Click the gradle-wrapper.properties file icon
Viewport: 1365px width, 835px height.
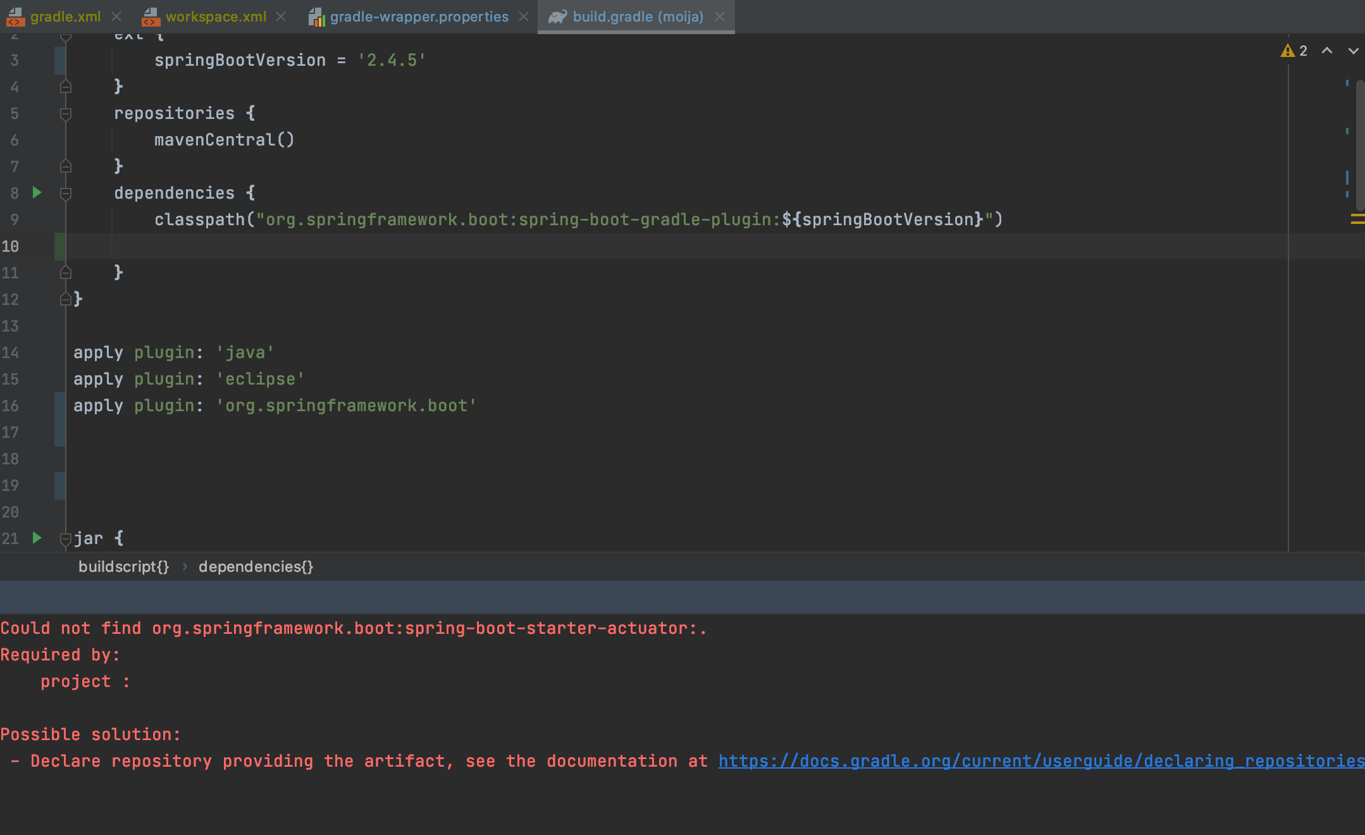pos(316,17)
